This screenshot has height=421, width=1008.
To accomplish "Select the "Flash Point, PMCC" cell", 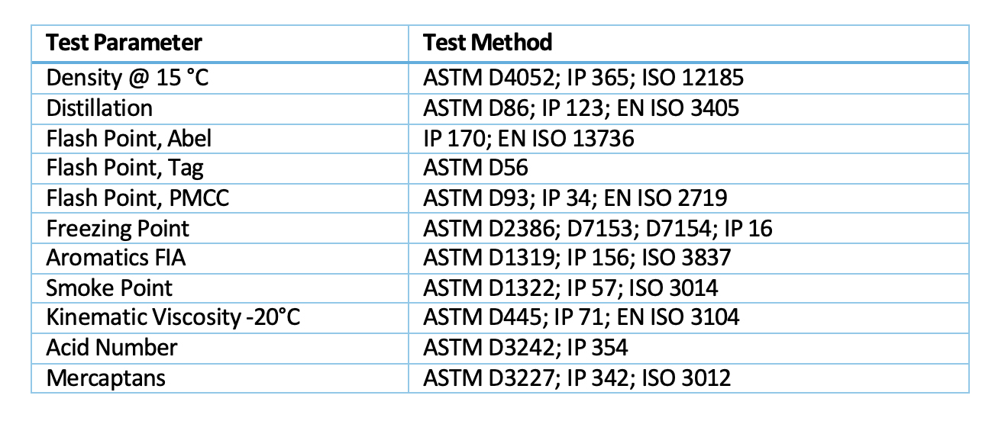I will (137, 198).
